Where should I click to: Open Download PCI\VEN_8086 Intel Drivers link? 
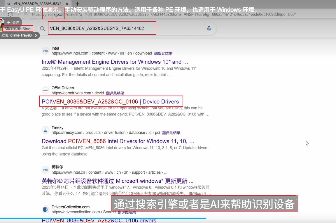118,141
